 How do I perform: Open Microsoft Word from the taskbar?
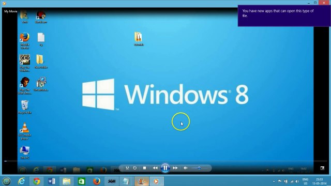(x=52, y=181)
